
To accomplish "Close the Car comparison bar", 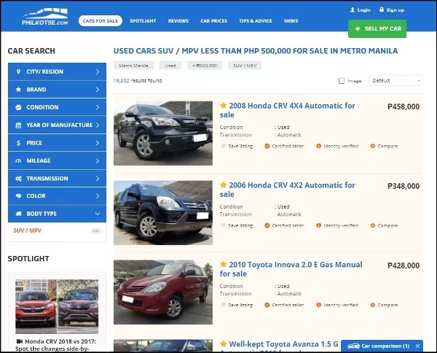I will (x=417, y=346).
